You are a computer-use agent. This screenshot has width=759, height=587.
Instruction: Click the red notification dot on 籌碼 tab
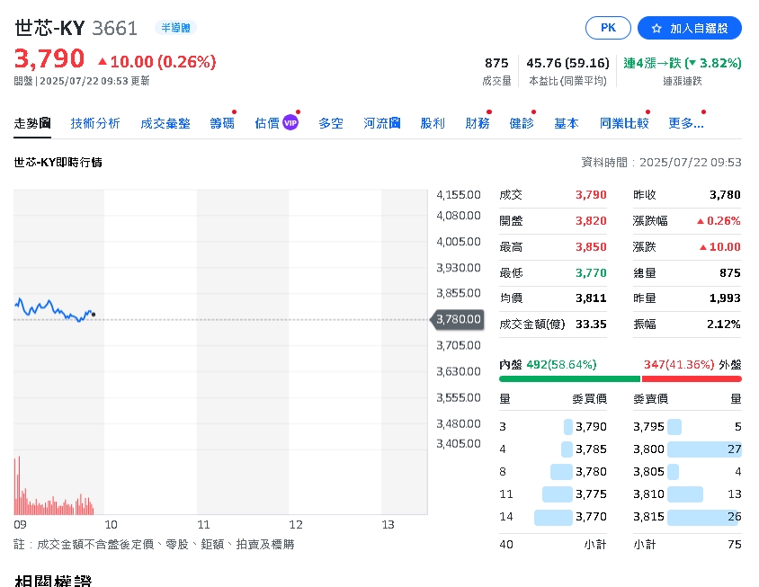click(x=233, y=112)
